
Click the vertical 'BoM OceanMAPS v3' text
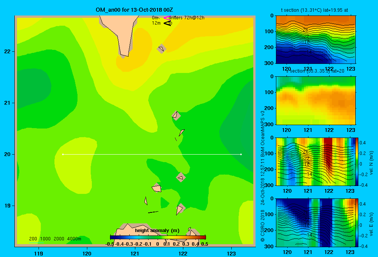(263, 133)
